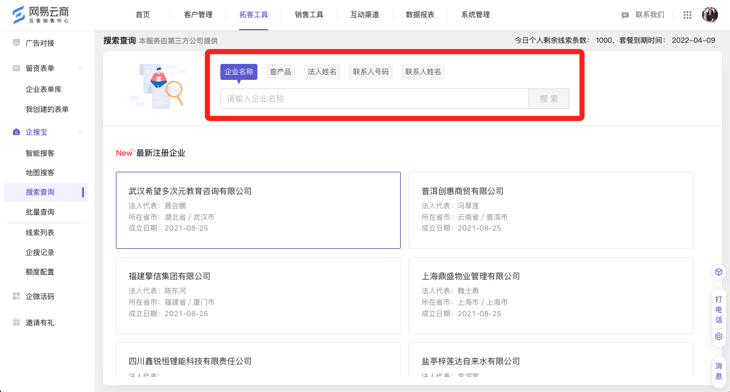Go to 地图搜客 in sidebar
Image resolution: width=730 pixels, height=392 pixels.
click(x=40, y=173)
